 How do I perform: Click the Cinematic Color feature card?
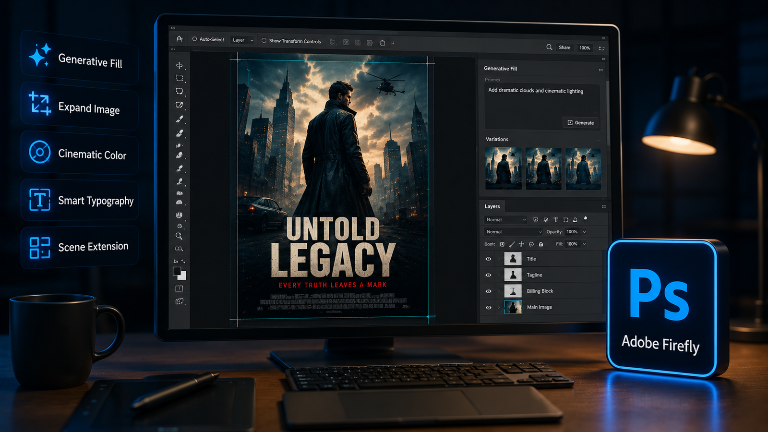coord(80,153)
